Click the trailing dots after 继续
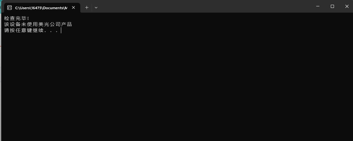Viewport: 353px width, 141px height. 51,31
